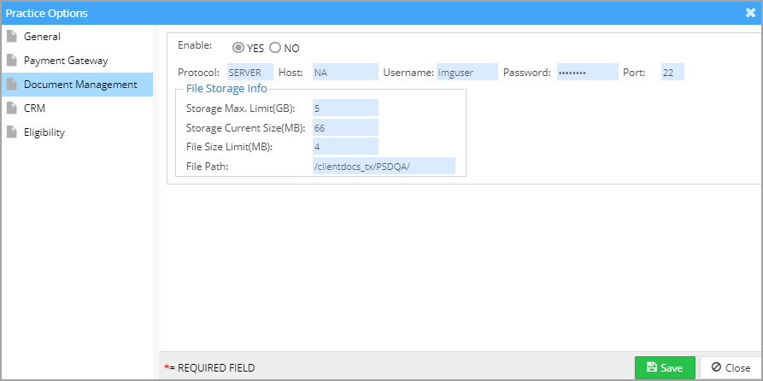Image resolution: width=763 pixels, height=381 pixels.
Task: Click the Port field showing 22
Action: pyautogui.click(x=672, y=72)
